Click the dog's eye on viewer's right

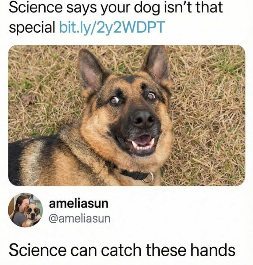pos(150,96)
